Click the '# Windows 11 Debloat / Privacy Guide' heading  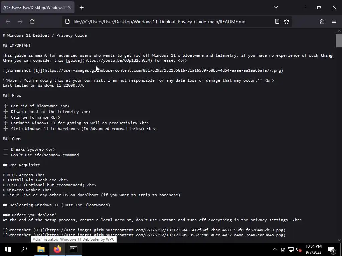[x=45, y=35]
